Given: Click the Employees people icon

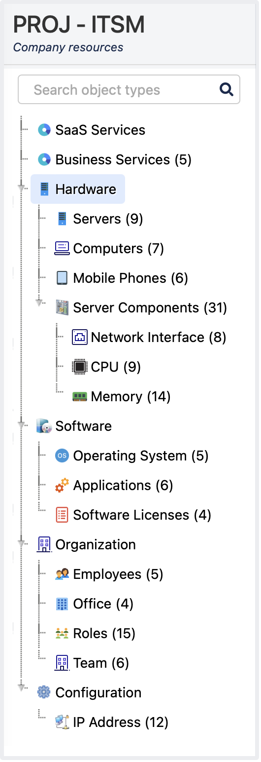Looking at the screenshot, I should [x=62, y=574].
